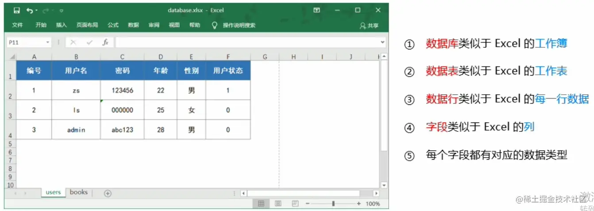594x211 pixels.
Task: Click the Save icon in the title bar
Action: pos(16,10)
